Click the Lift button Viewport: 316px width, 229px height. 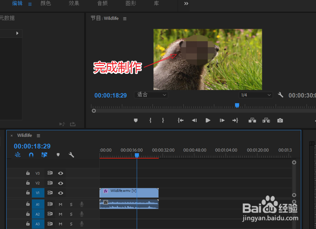tap(252, 120)
